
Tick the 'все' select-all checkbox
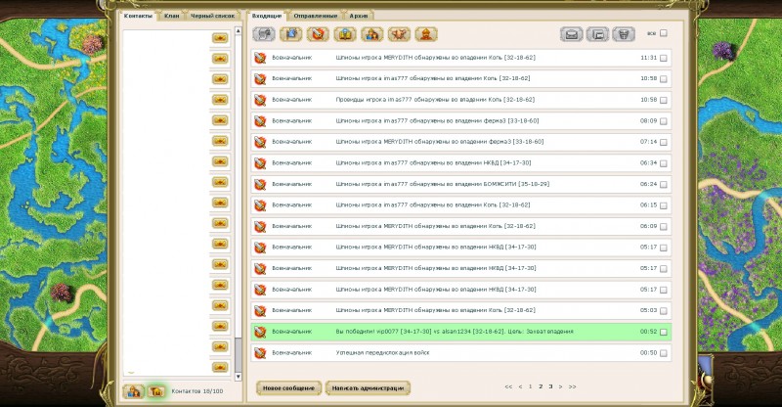point(664,33)
